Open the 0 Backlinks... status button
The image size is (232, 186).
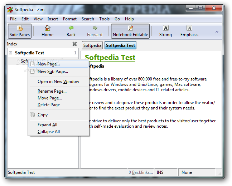pyautogui.click(x=141, y=172)
